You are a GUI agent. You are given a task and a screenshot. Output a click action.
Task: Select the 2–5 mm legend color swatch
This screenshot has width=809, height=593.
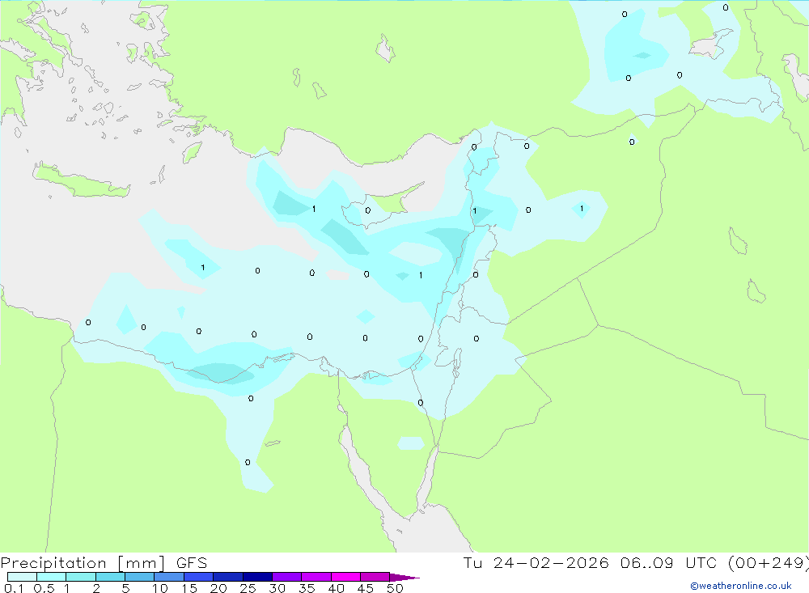tap(110, 577)
